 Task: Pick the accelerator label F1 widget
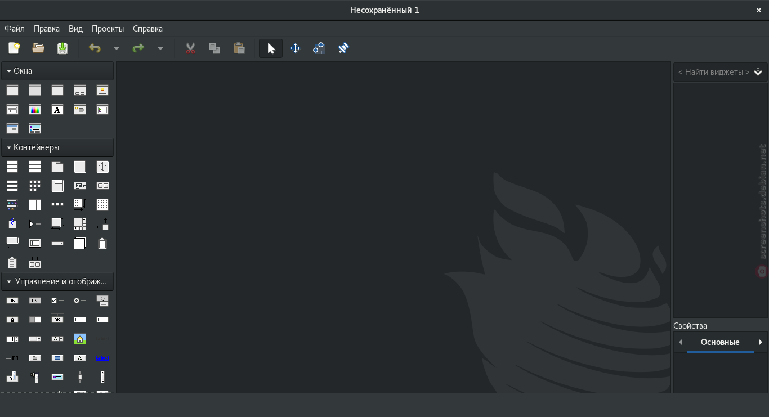(x=12, y=358)
